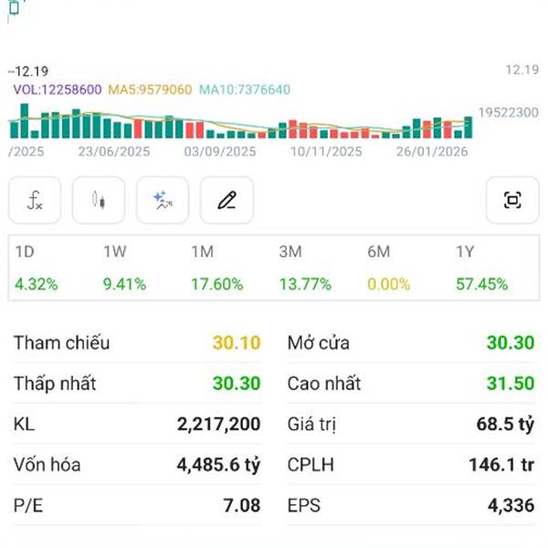The height and width of the screenshot is (548, 548).
Task: Expand chart to fullscreen view
Action: pyautogui.click(x=512, y=200)
